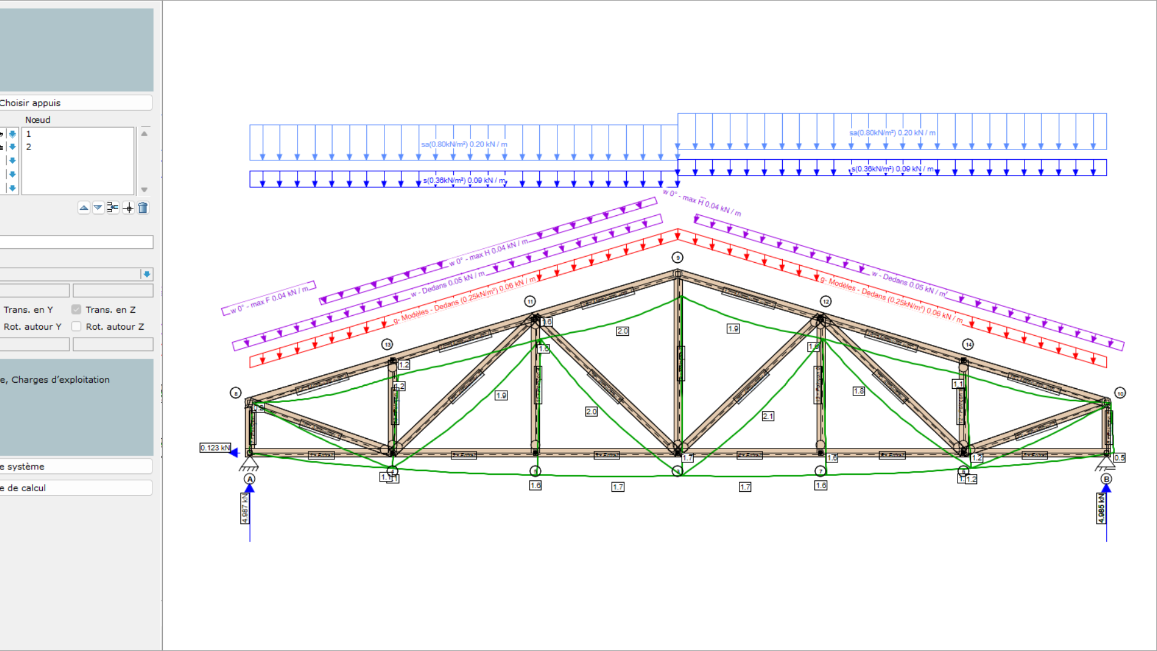Enable the Rot. autour Z checkbox

click(77, 326)
